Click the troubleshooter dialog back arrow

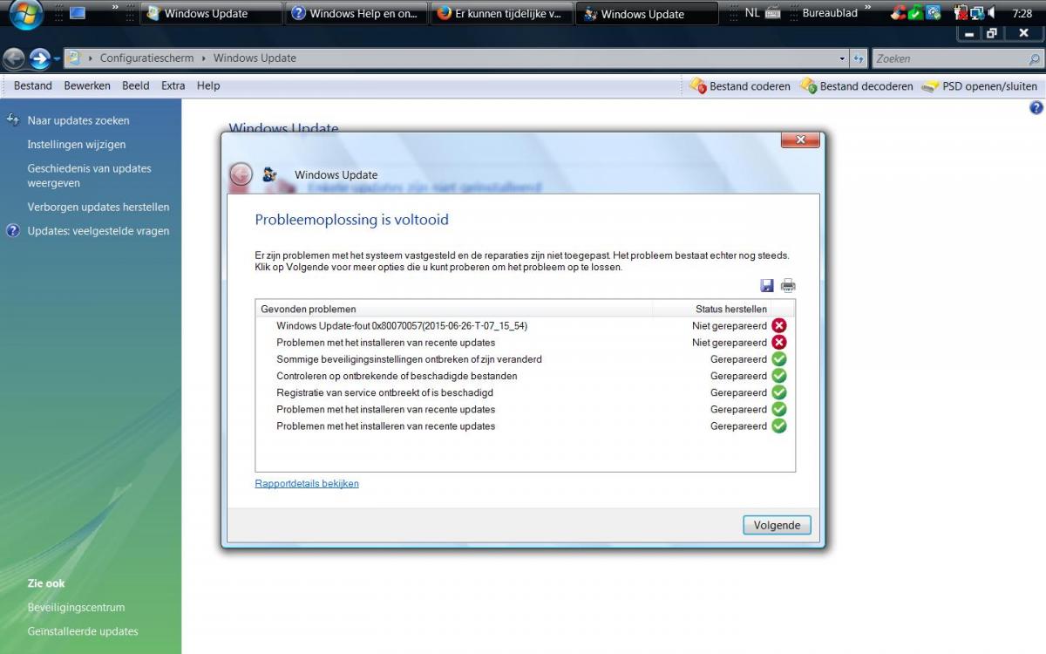tap(241, 174)
